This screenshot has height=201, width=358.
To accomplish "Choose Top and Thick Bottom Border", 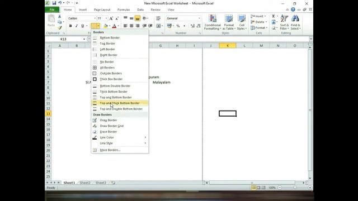I will [120, 103].
